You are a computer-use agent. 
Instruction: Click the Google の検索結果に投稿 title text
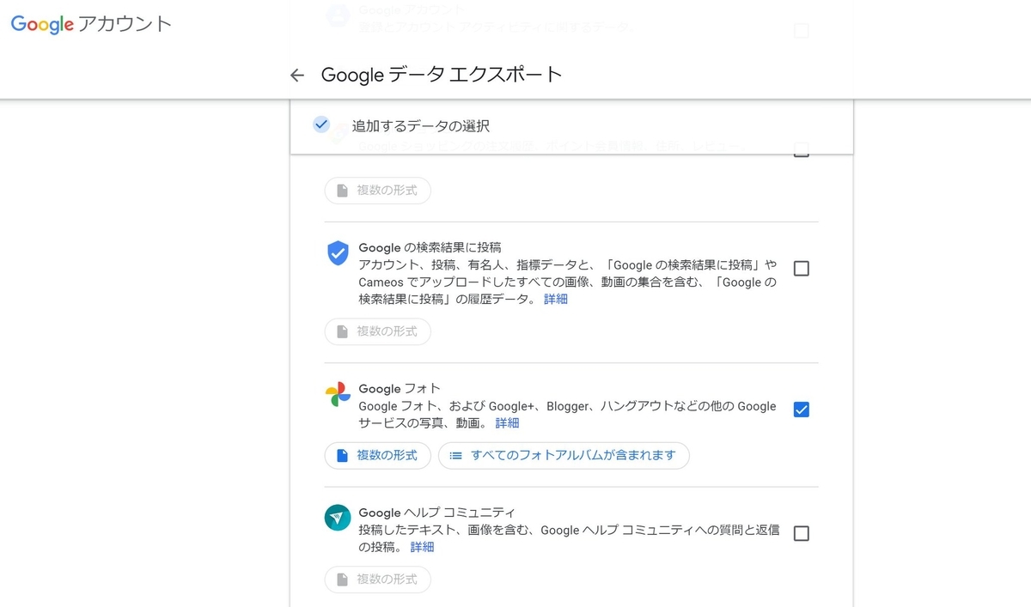[430, 248]
